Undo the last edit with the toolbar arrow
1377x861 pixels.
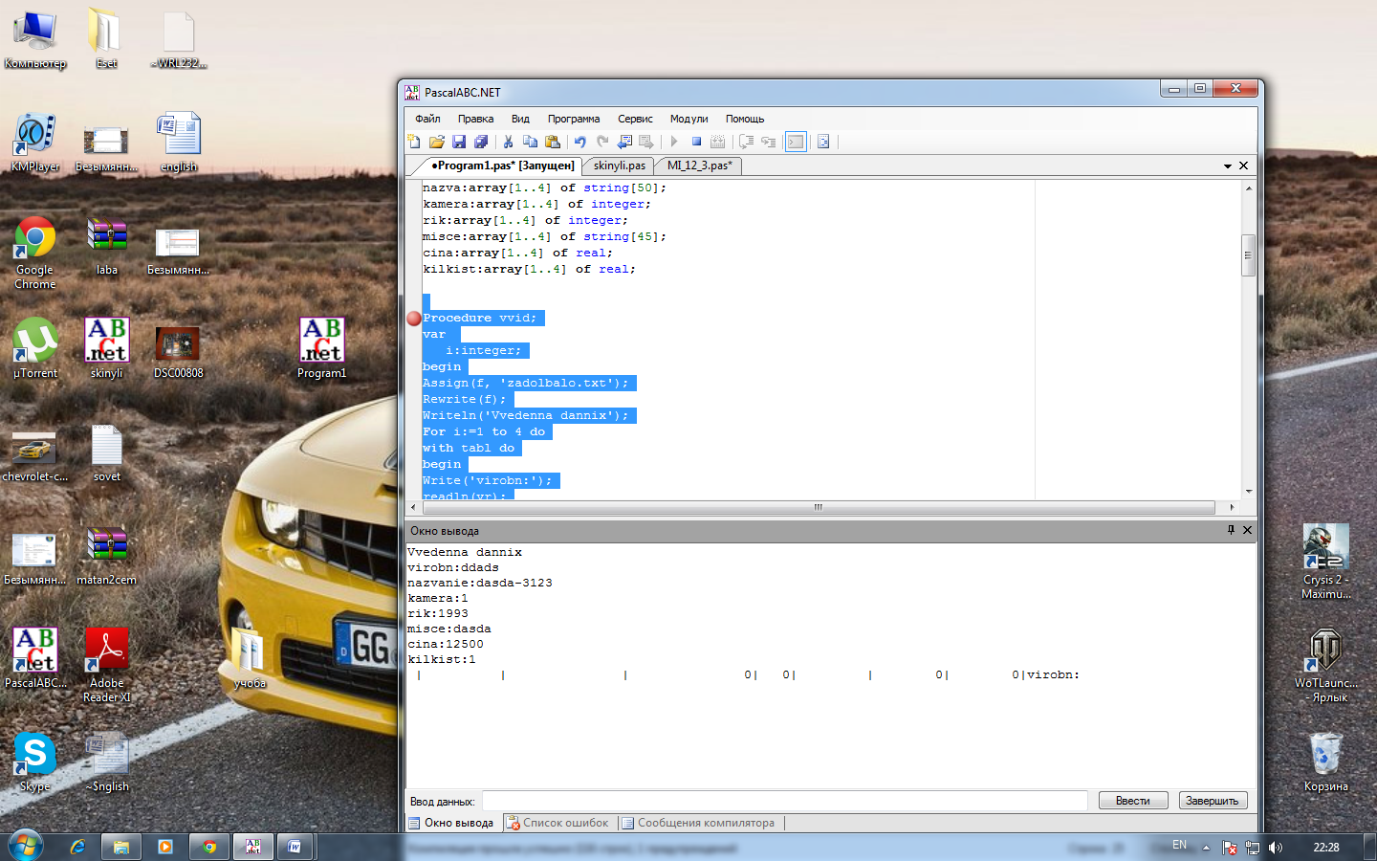[x=579, y=142]
